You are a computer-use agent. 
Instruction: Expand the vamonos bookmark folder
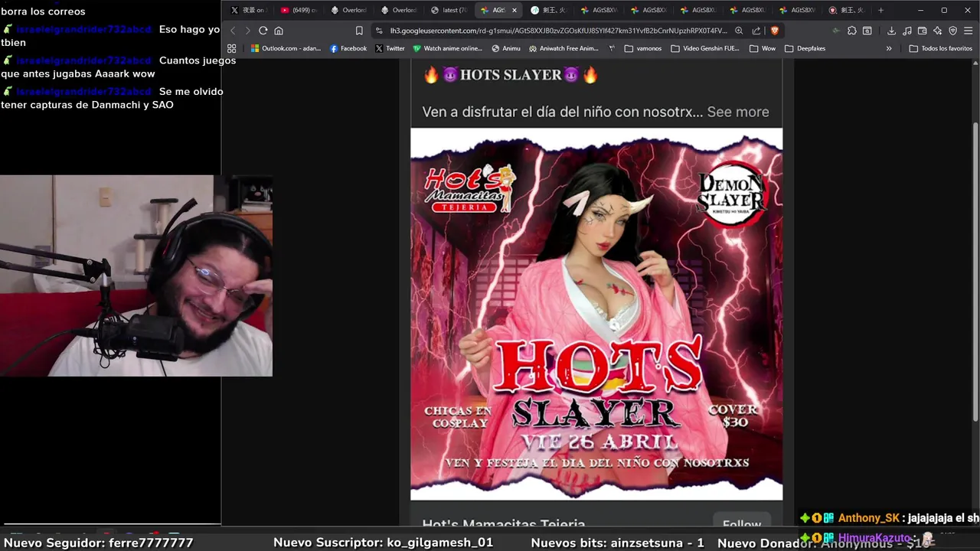[x=643, y=48]
